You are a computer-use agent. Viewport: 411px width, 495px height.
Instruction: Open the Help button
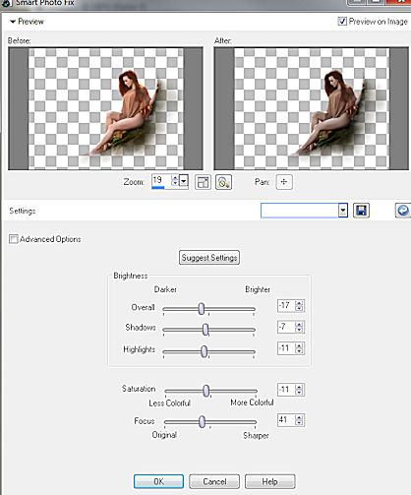pyautogui.click(x=269, y=481)
